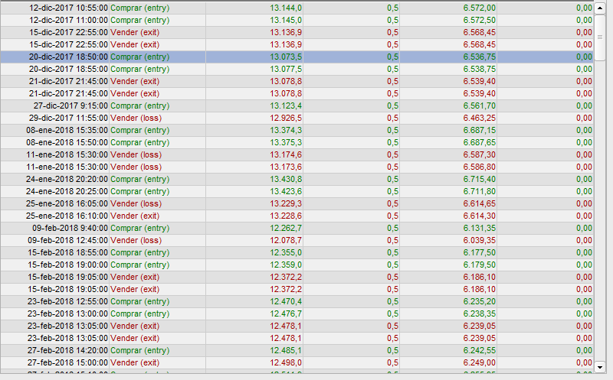Select the 27-feb-2018 14:20:00 entry row
Image resolution: width=613 pixels, height=380 pixels.
pos(297,350)
